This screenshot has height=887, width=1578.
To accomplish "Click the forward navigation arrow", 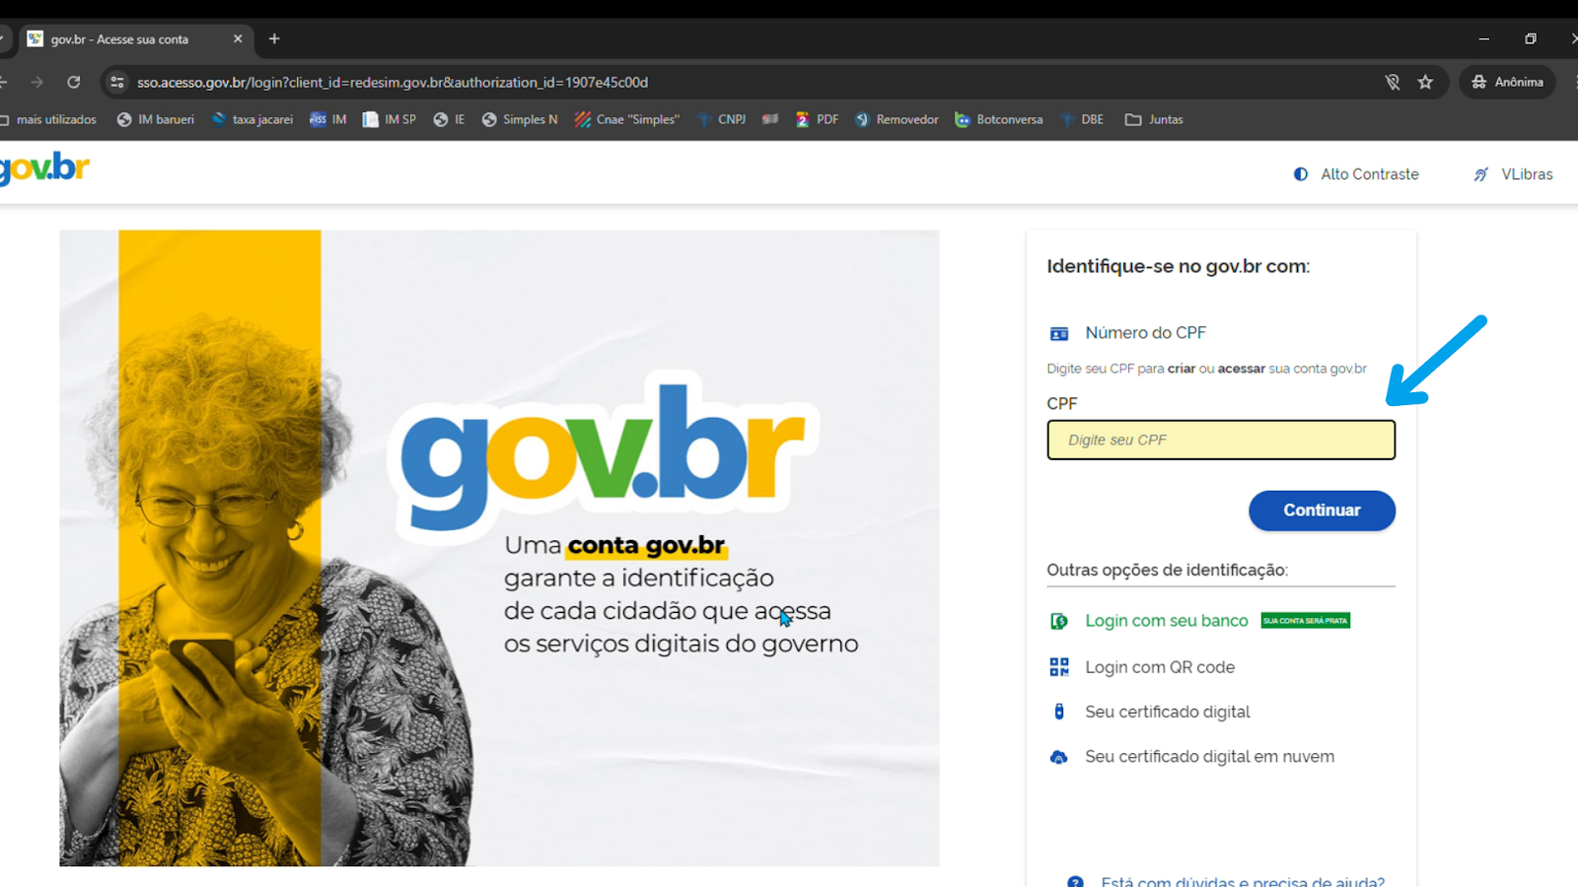I will 37,82.
